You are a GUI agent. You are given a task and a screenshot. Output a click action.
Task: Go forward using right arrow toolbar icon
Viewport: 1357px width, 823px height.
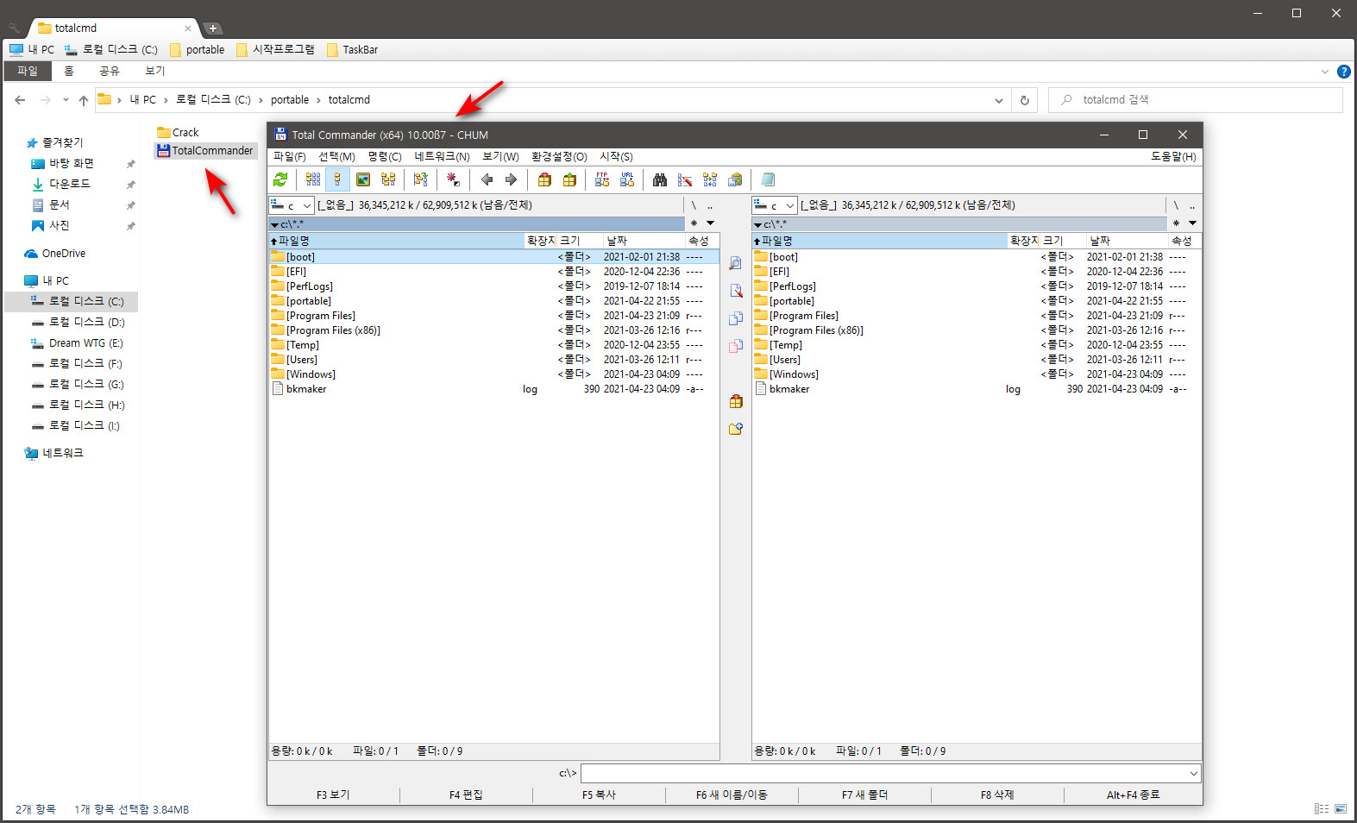tap(511, 179)
